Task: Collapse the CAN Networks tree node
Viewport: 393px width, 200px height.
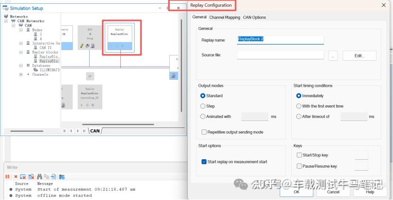Action: click(x=6, y=21)
